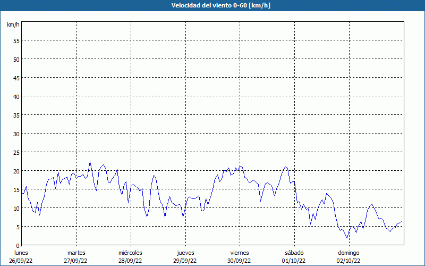This screenshot has height=266, width=425.
Task: Select the 50 value on the vertical axis
Action: click(16, 60)
